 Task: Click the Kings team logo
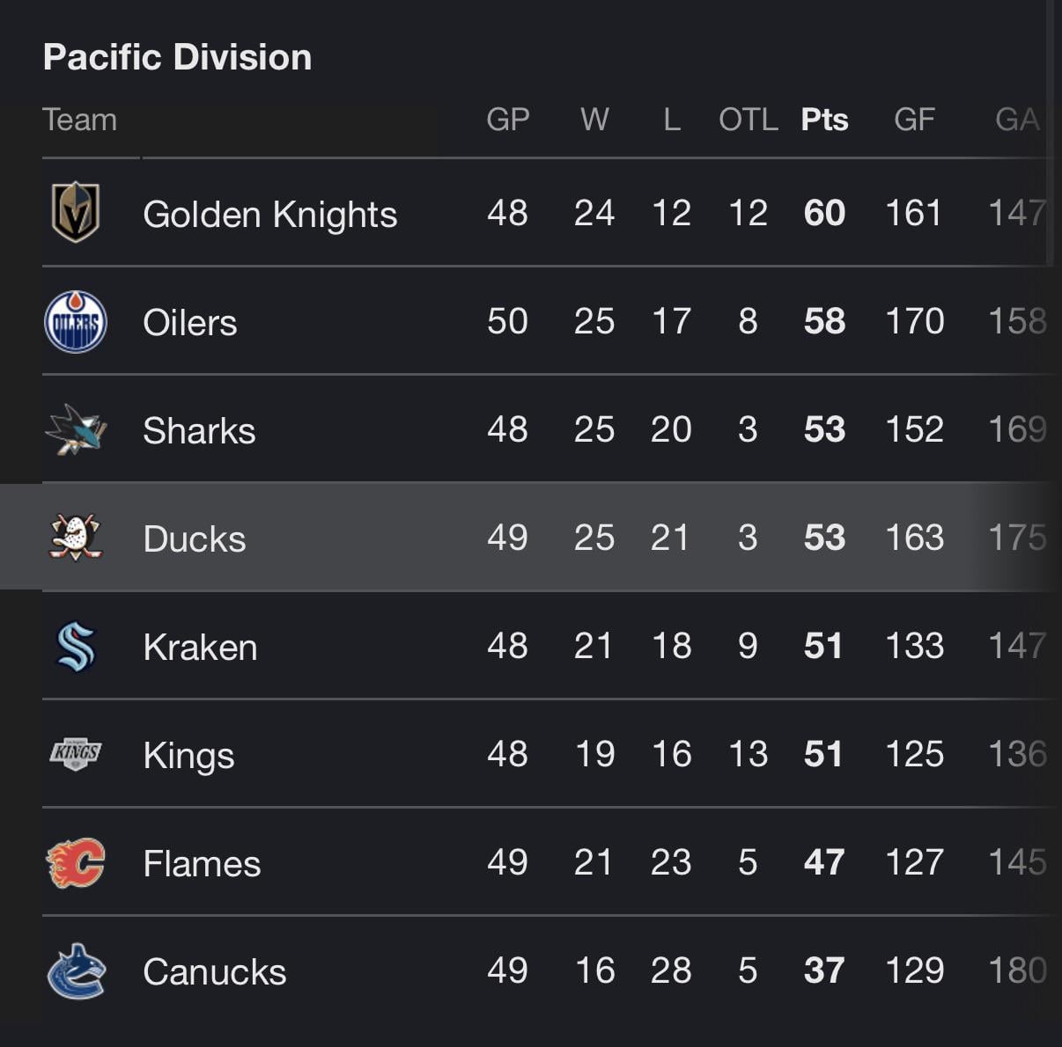point(76,754)
